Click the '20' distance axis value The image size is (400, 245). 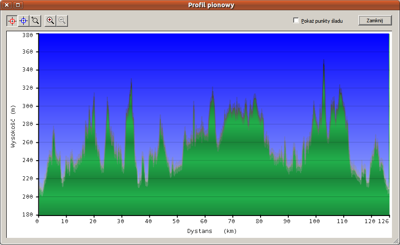[x=93, y=221]
